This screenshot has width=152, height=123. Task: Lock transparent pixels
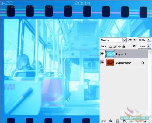tap(110, 46)
